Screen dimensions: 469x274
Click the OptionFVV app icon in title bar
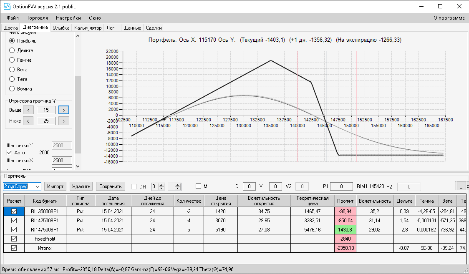pos(7,6)
